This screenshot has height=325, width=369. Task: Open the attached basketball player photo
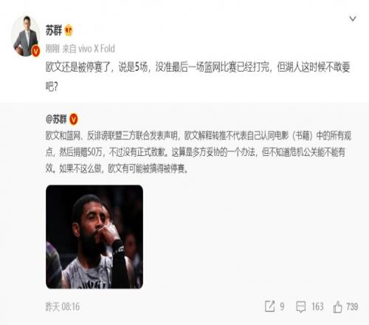(x=94, y=236)
